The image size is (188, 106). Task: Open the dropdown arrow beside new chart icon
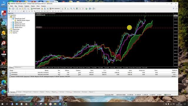click(11, 9)
